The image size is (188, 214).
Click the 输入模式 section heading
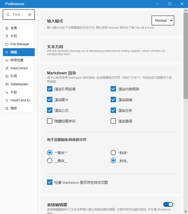click(55, 21)
